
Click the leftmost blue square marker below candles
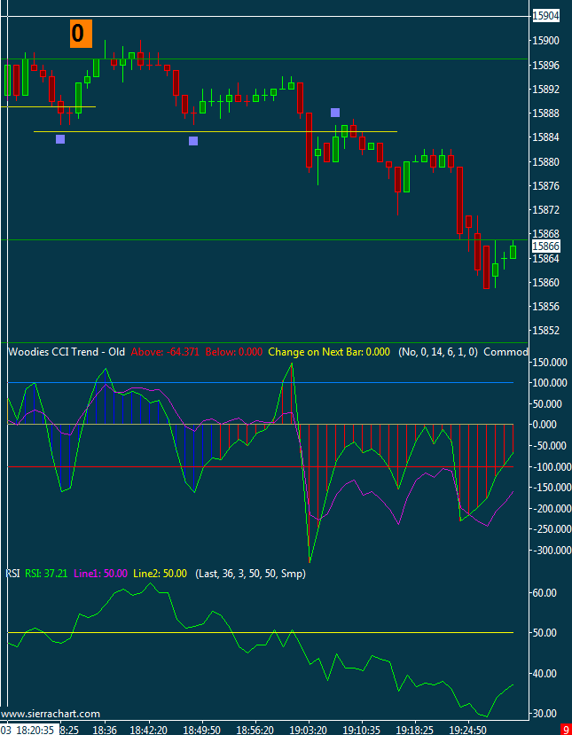click(x=60, y=138)
